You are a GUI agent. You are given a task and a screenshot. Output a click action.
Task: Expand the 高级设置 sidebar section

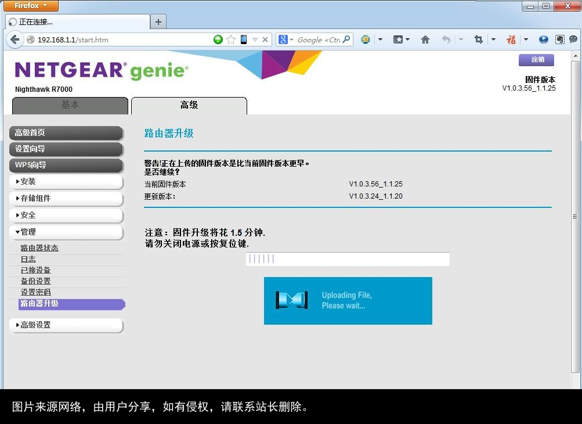pos(34,325)
